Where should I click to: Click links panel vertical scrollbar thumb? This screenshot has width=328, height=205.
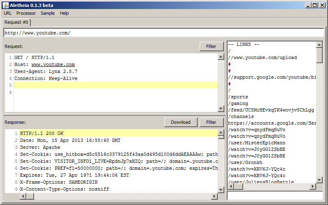(319, 55)
